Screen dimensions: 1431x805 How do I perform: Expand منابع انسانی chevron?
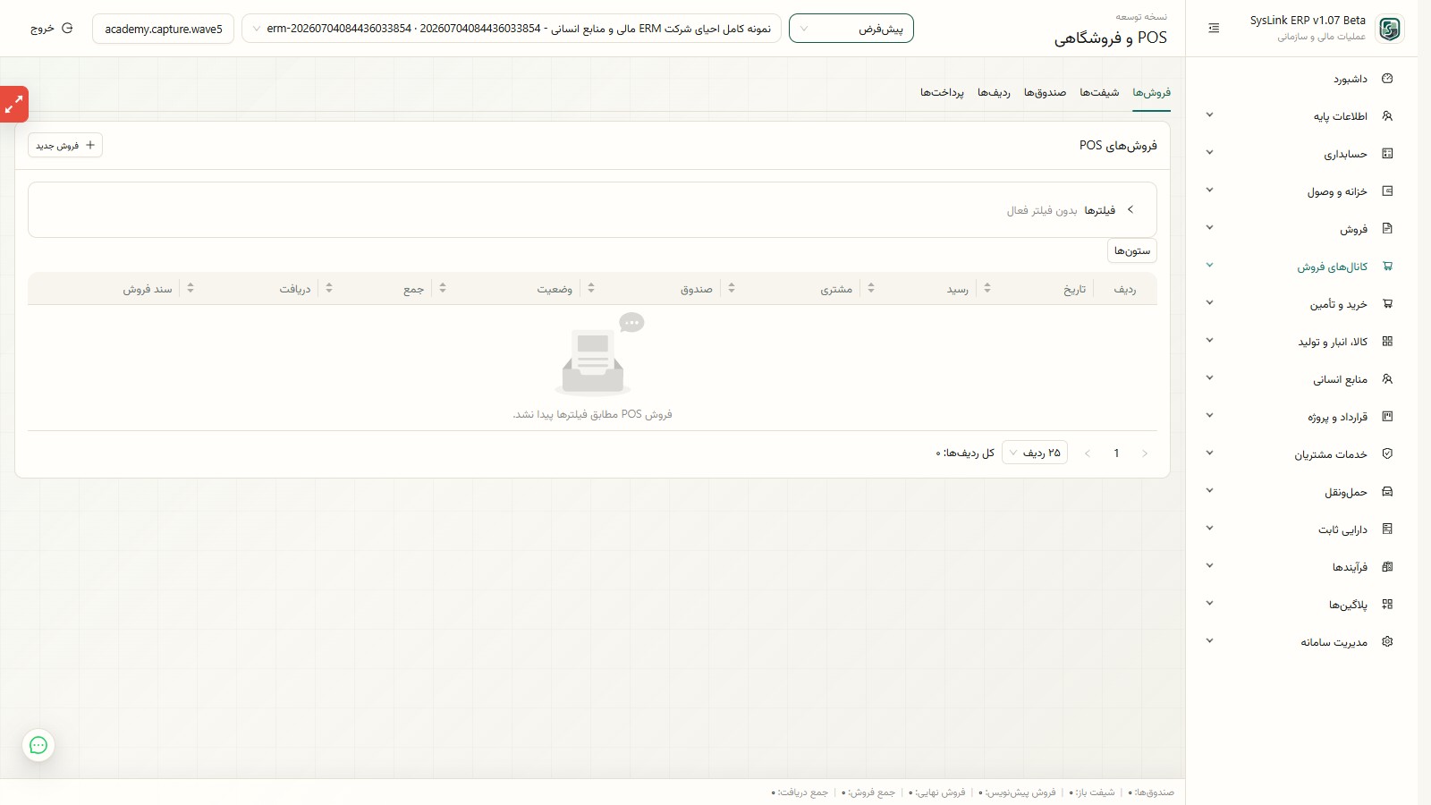click(1209, 378)
